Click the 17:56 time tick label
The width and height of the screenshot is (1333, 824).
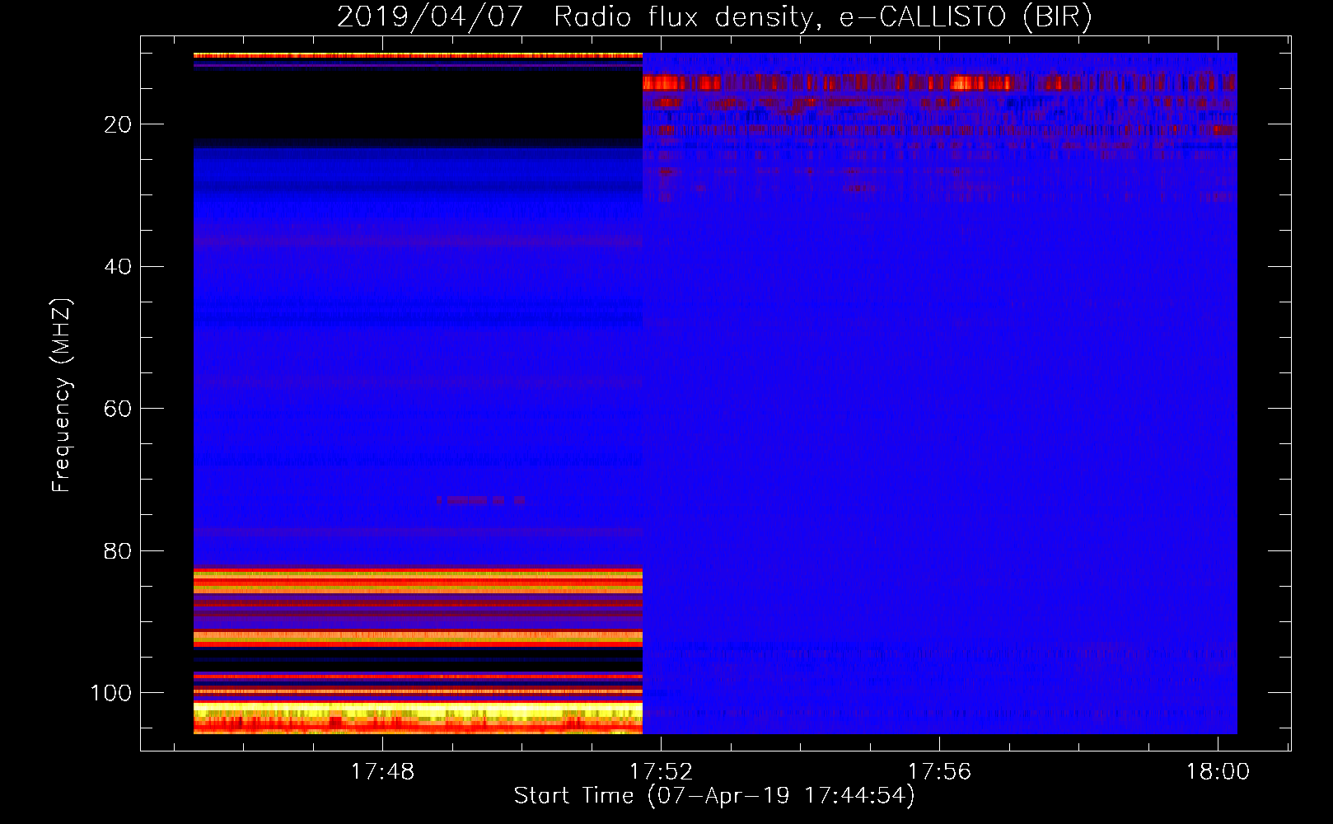(x=939, y=772)
